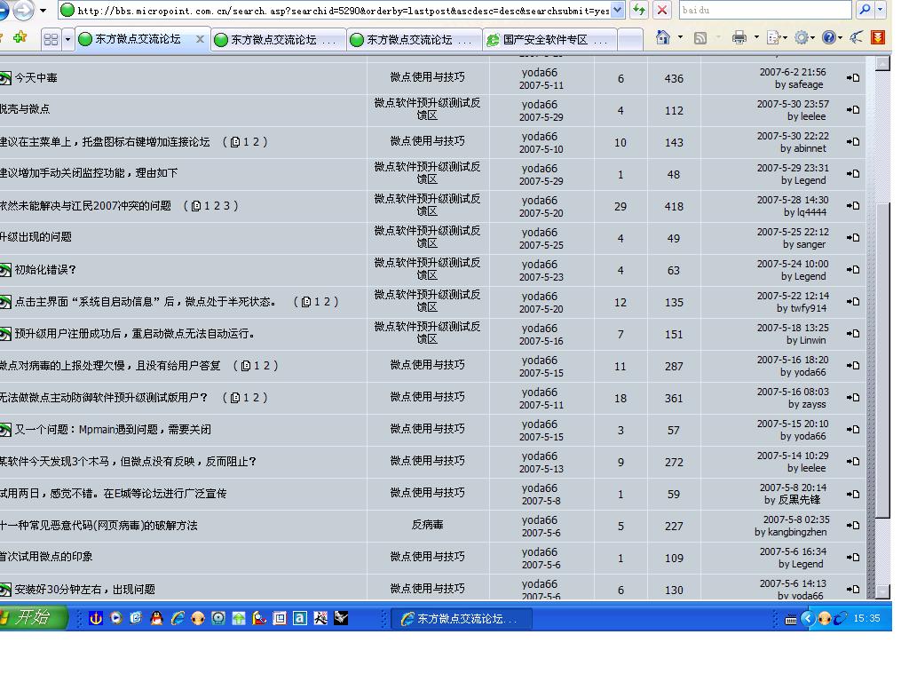Click the red Stop loading button
Screen dimensions: 909x682
click(662, 11)
